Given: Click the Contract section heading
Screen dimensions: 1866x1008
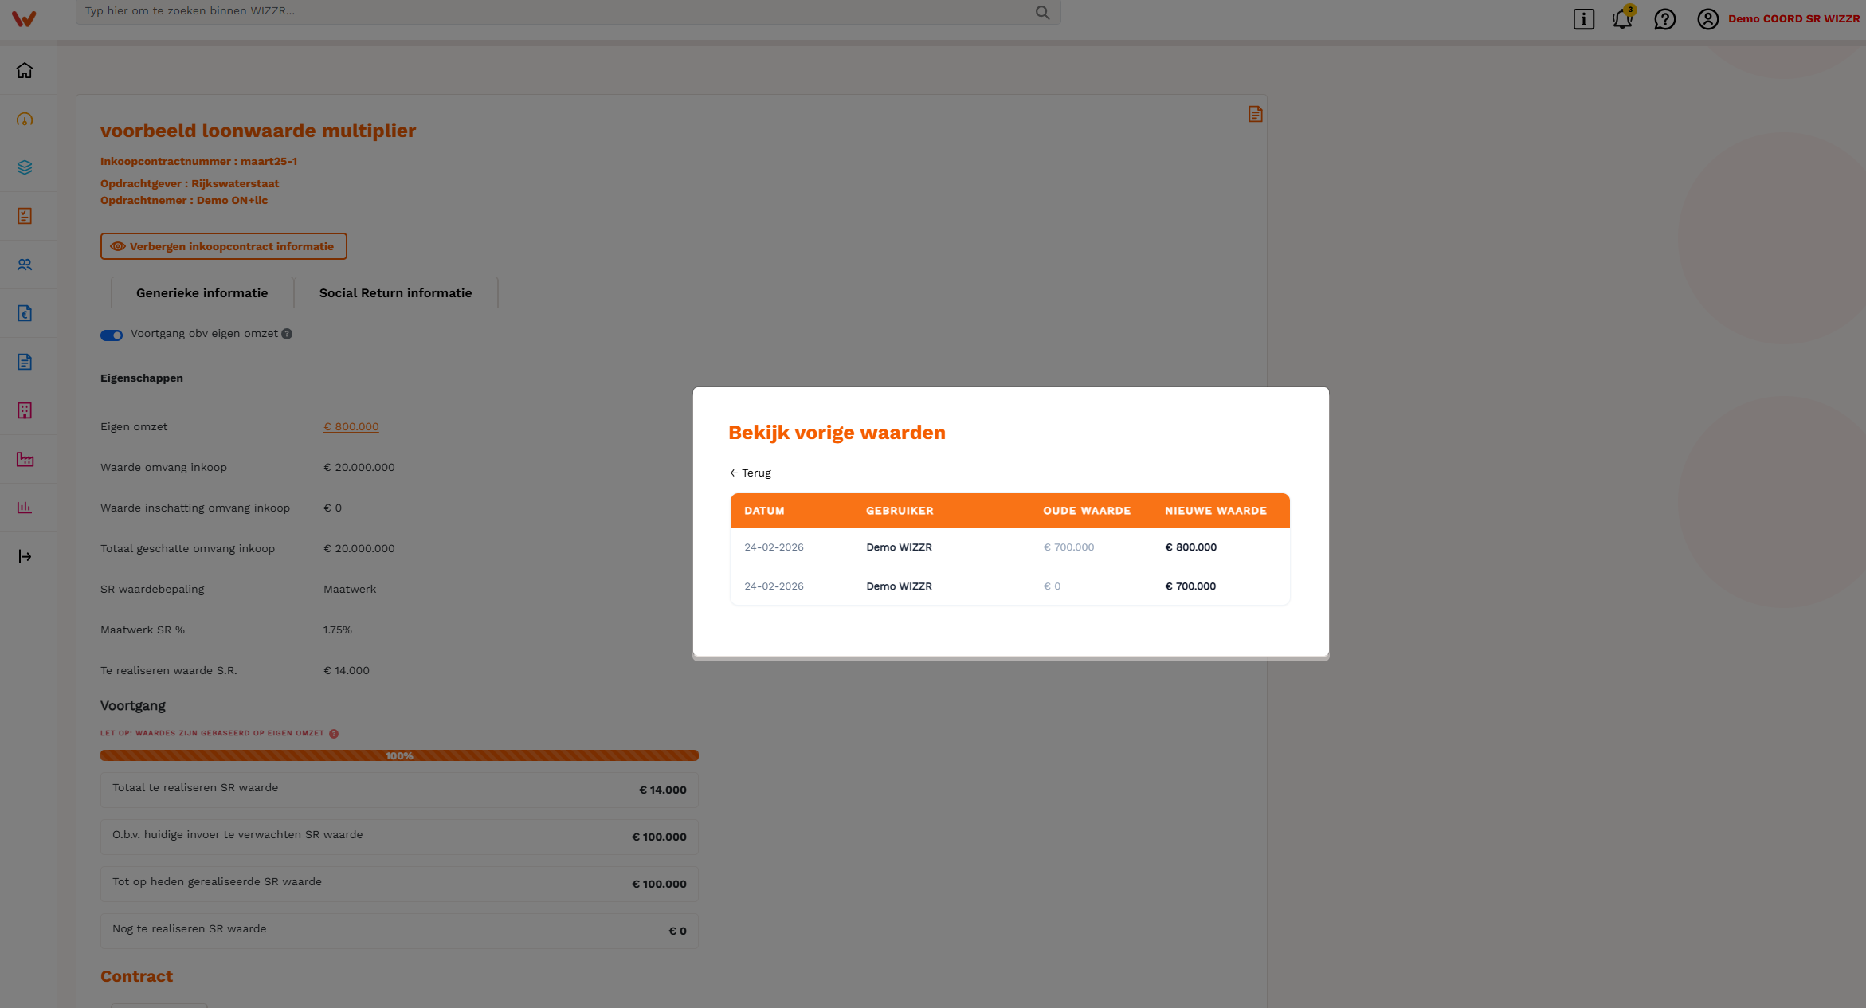Looking at the screenshot, I should (x=136, y=977).
